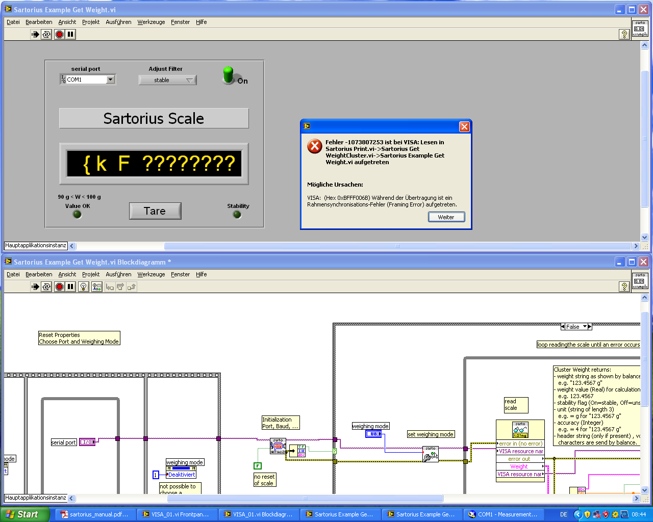Screen dimensions: 653x522
Task: Click the DE language indicator in the taskbar
Action: [564, 514]
